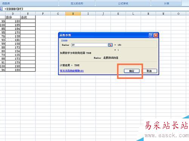Image resolution: width=189 pixels, height=141 pixels.
Task: Select column header J
Action: click(103, 14)
